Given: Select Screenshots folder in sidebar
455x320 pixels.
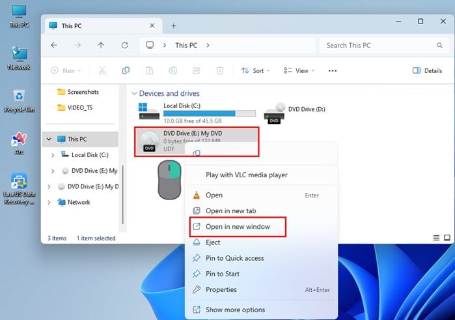Looking at the screenshot, I should point(78,92).
